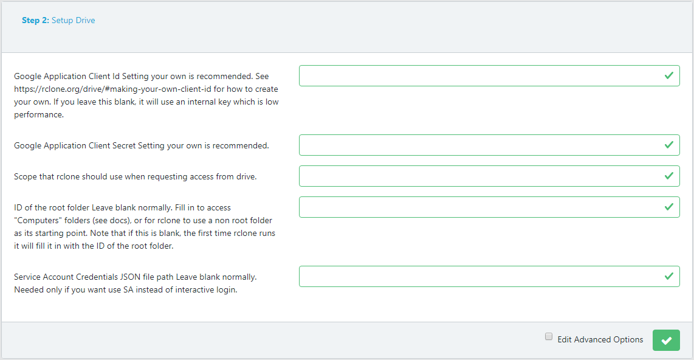Click the validation checkmark in the Scope field
Screen dimensions: 694x360
point(668,176)
